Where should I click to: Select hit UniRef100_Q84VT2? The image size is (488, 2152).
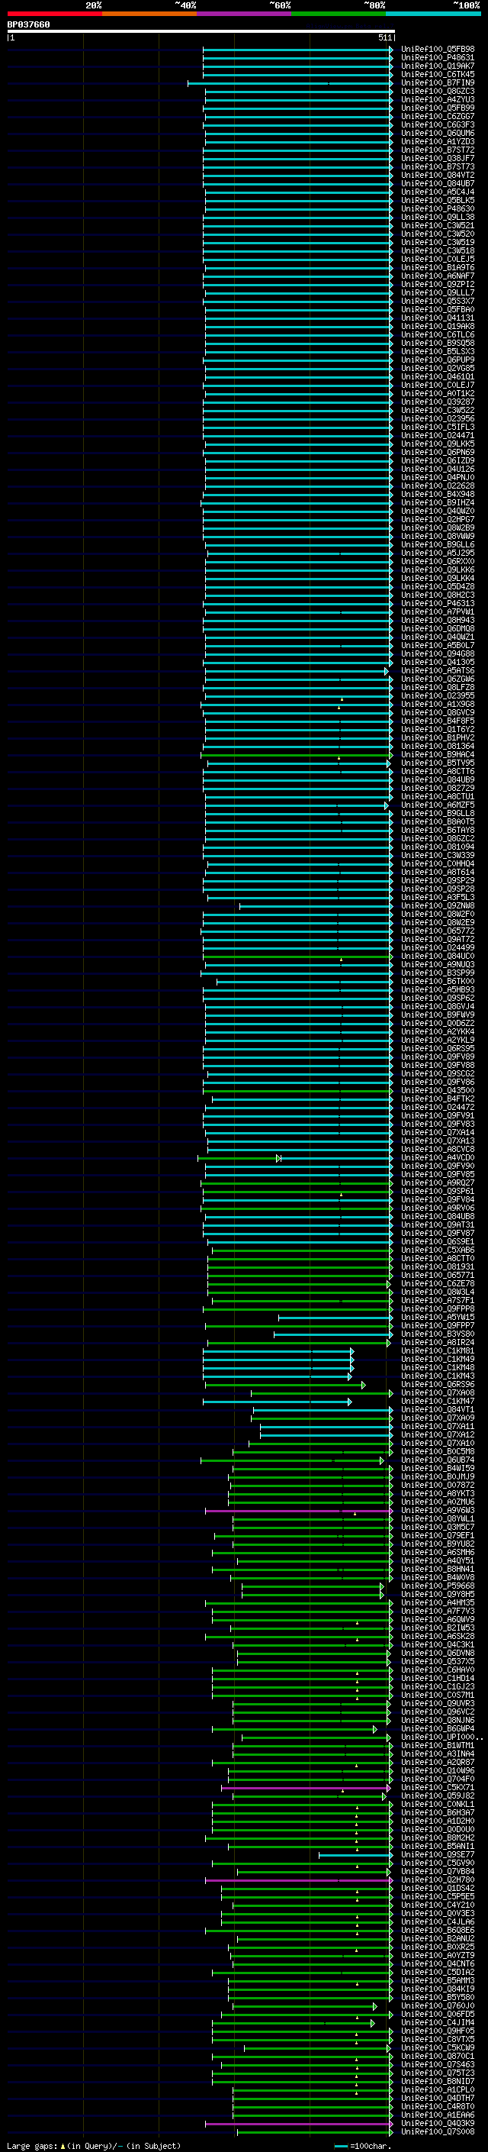point(438,176)
